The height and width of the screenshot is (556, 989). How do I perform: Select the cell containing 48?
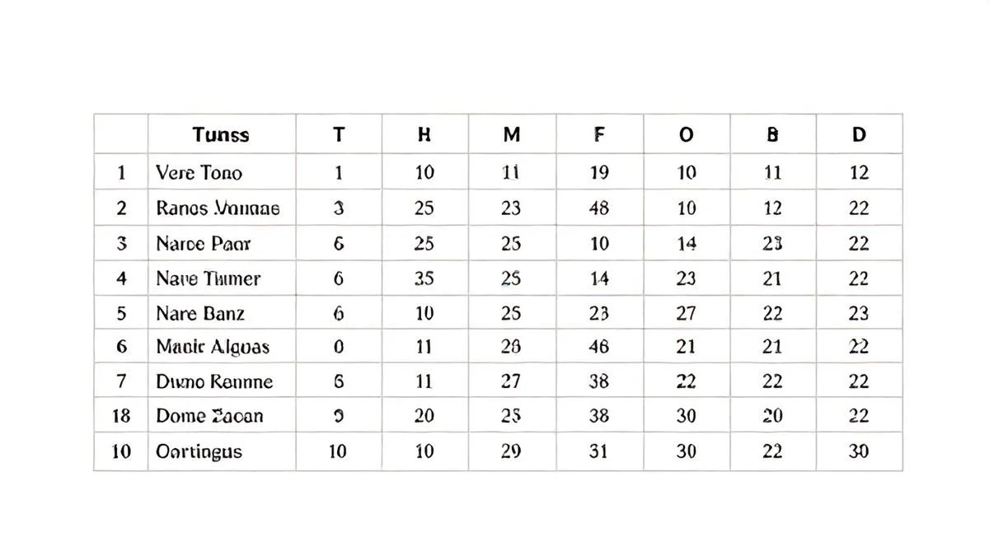[x=599, y=208]
